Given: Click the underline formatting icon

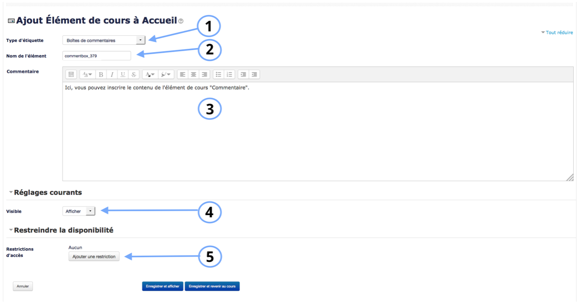Looking at the screenshot, I should coord(123,75).
